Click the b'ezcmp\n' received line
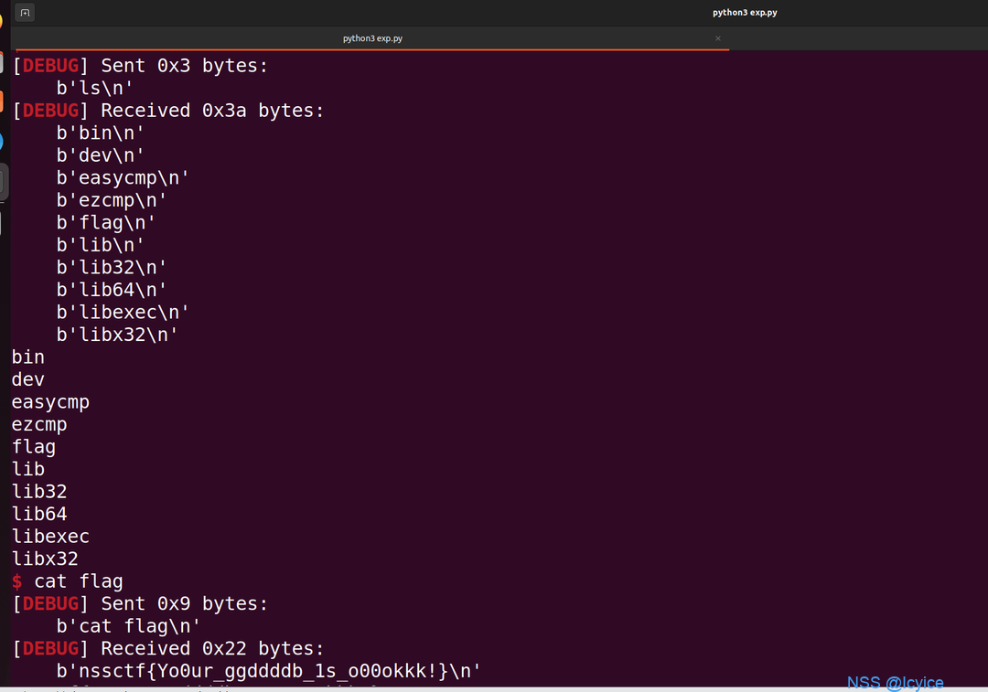 [112, 200]
